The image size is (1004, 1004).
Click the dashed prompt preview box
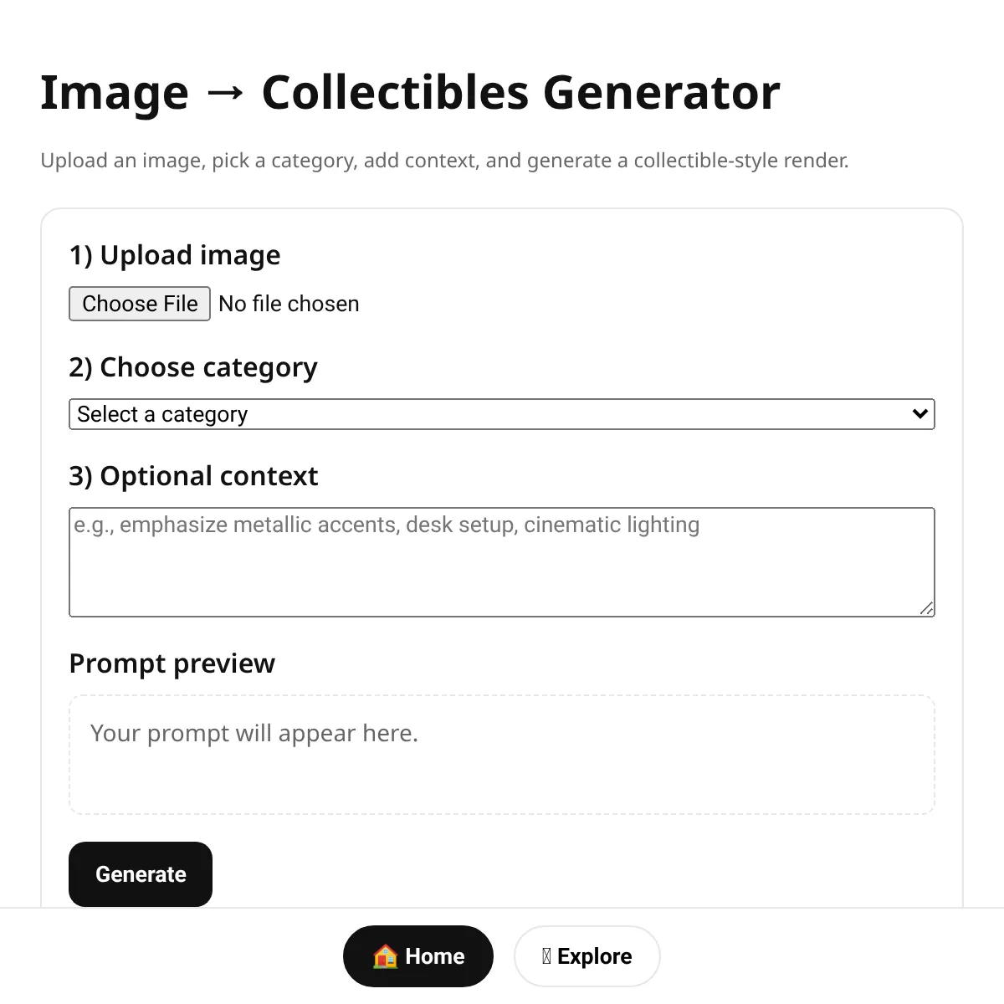(502, 755)
